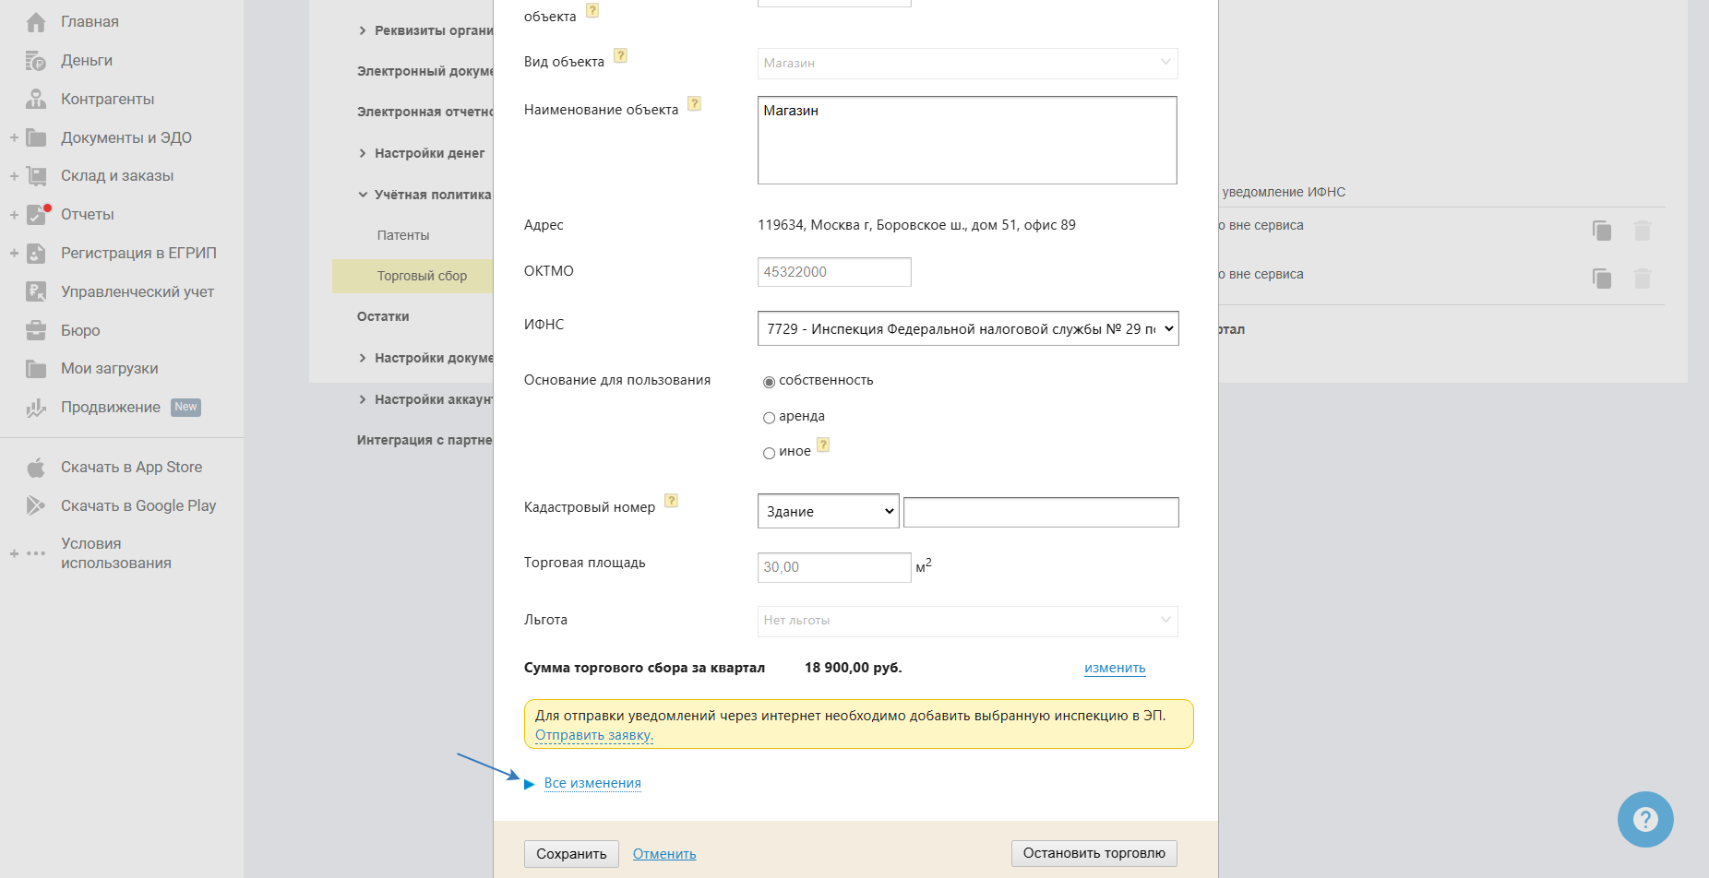Open the ИФНС inspection dropdown
The image size is (1709, 878).
point(967,328)
